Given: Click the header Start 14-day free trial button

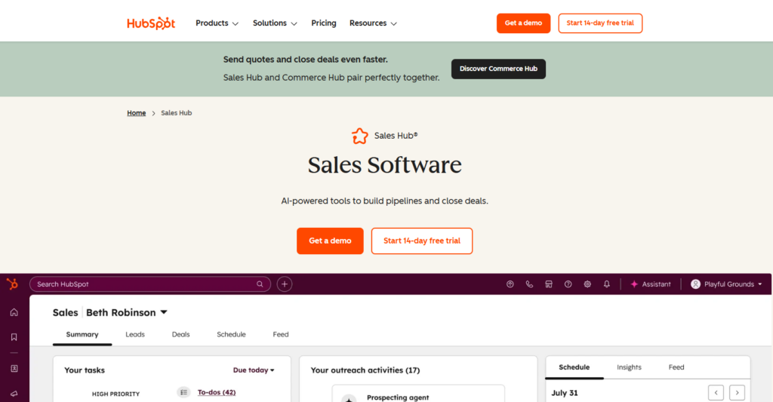Looking at the screenshot, I should [600, 23].
